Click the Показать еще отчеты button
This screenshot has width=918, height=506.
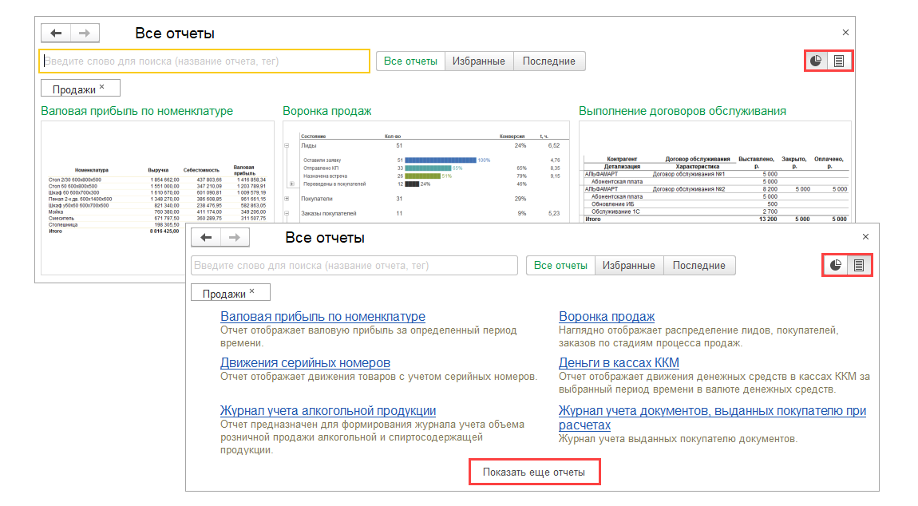coord(534,472)
